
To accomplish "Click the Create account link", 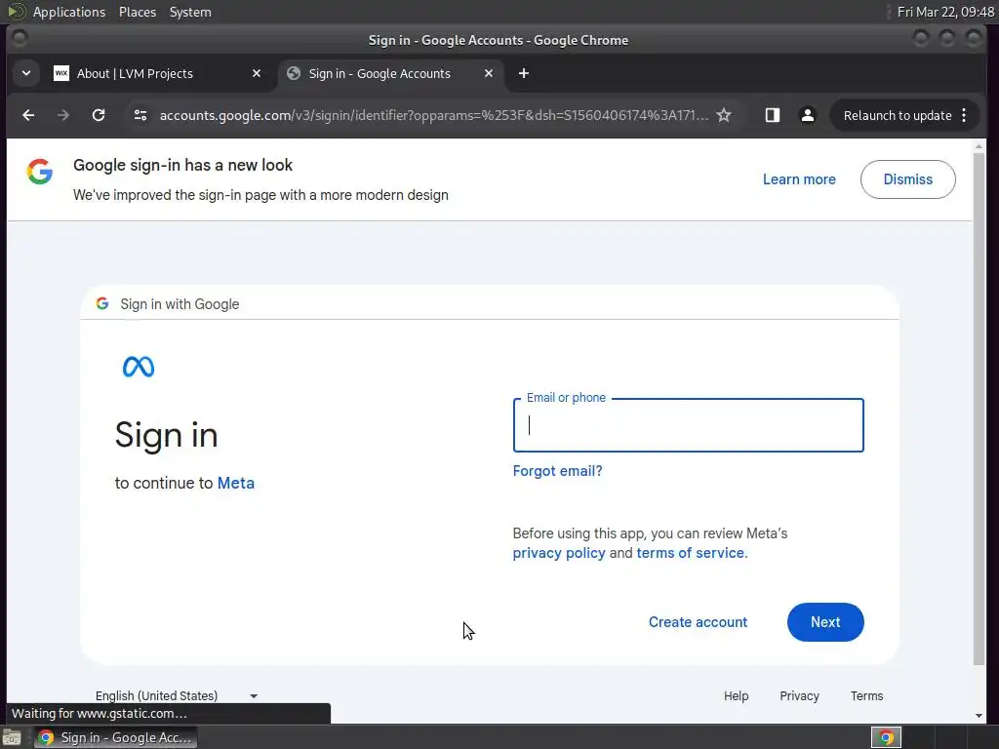I will [x=698, y=621].
